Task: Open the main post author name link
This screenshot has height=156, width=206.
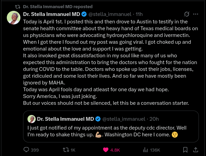Action: 52,14
